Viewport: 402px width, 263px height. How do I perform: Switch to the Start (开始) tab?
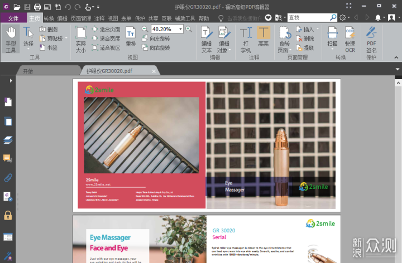click(28, 71)
